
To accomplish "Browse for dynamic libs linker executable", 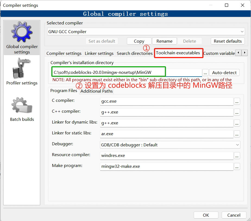I will (237, 123).
